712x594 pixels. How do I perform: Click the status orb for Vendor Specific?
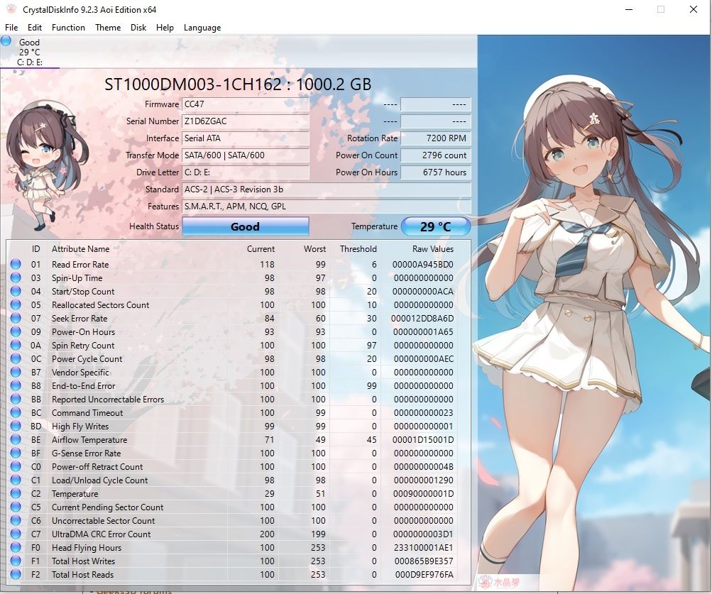(x=16, y=372)
